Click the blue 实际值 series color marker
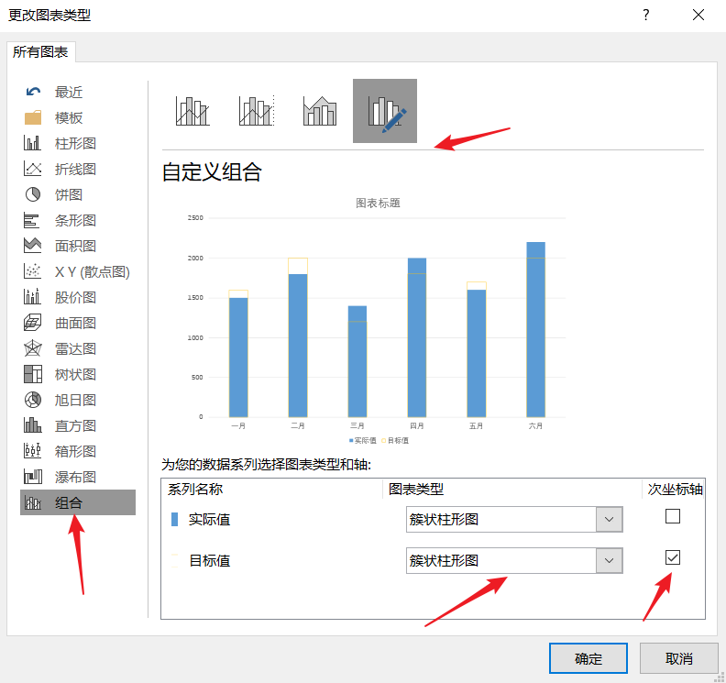Image resolution: width=726 pixels, height=683 pixels. click(176, 520)
